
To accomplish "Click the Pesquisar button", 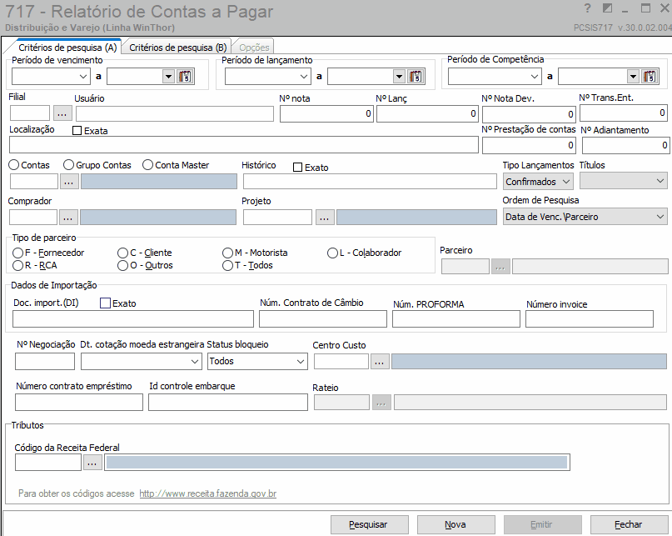I will click(370, 524).
